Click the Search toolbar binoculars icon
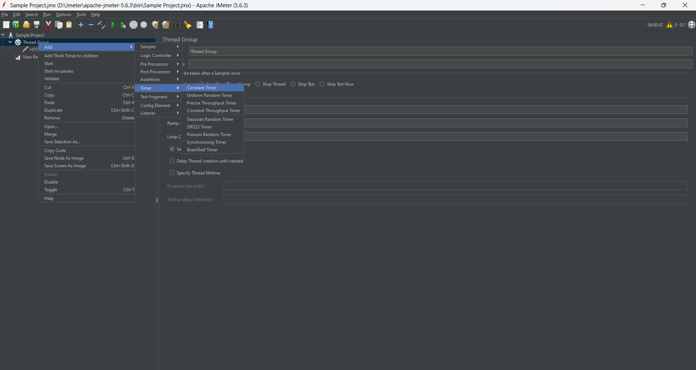This screenshot has height=370, width=696. (x=177, y=25)
